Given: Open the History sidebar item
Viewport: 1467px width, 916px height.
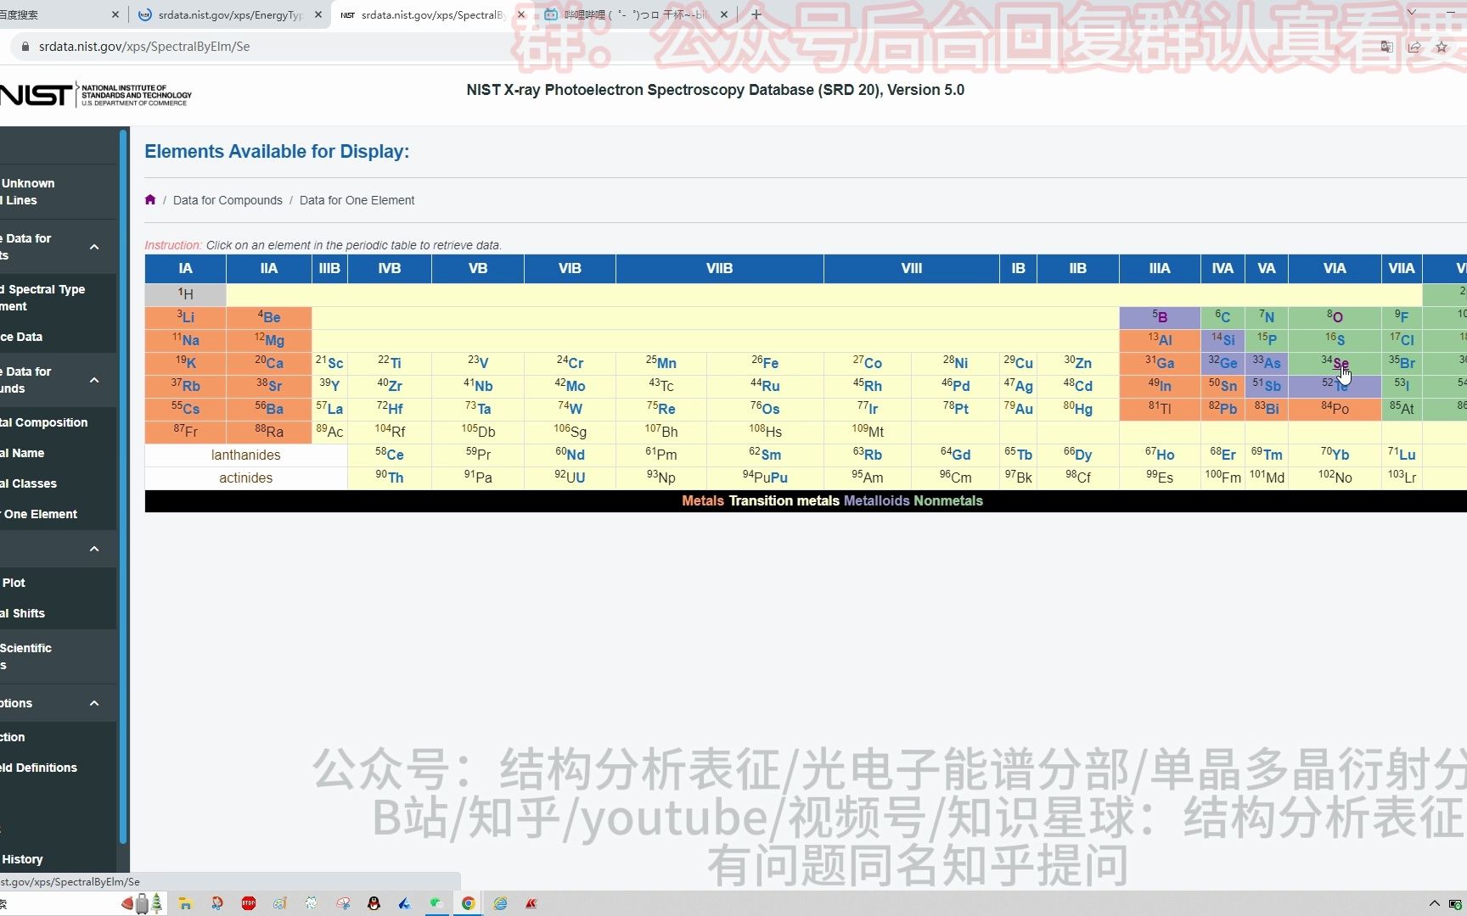Looking at the screenshot, I should click(x=58, y=859).
